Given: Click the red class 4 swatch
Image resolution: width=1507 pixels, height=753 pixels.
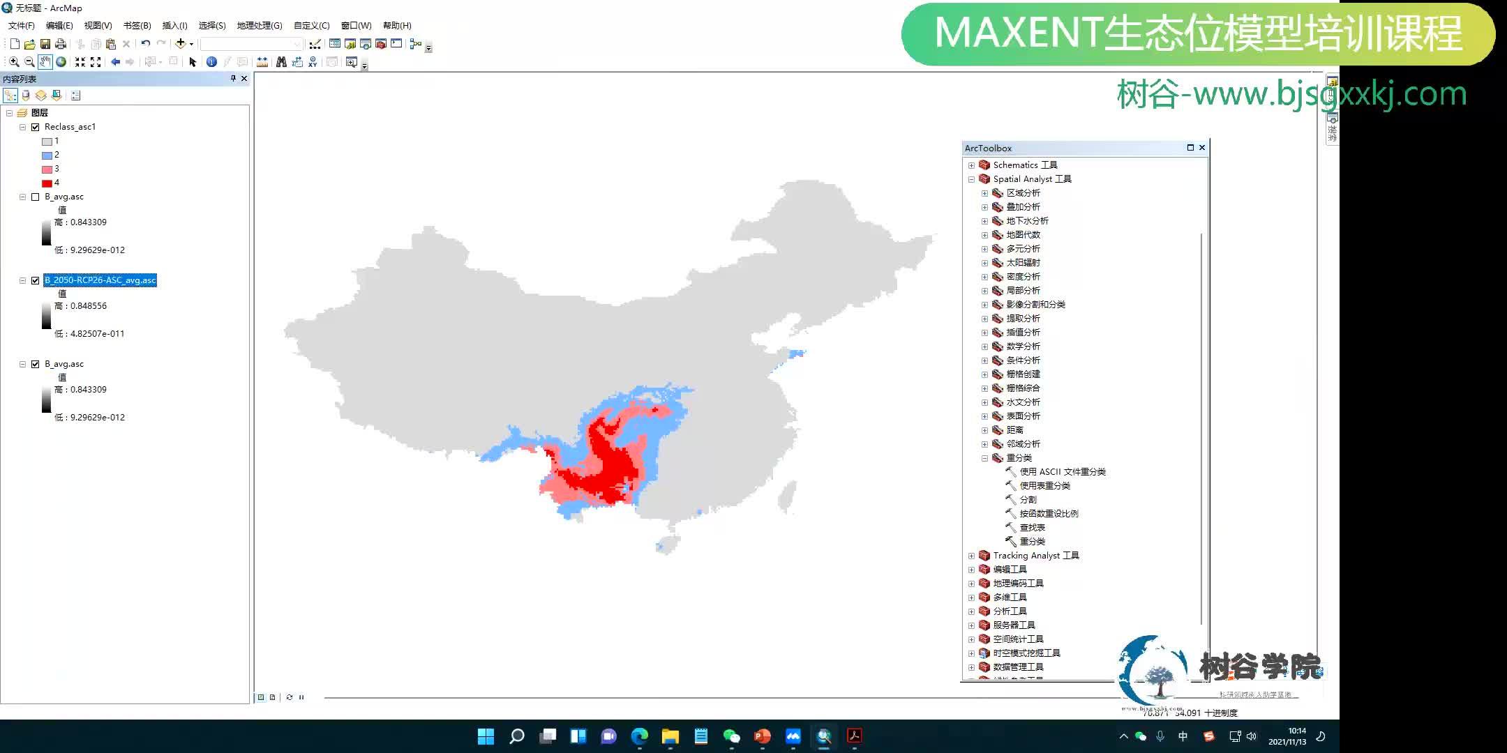Looking at the screenshot, I should click(47, 183).
